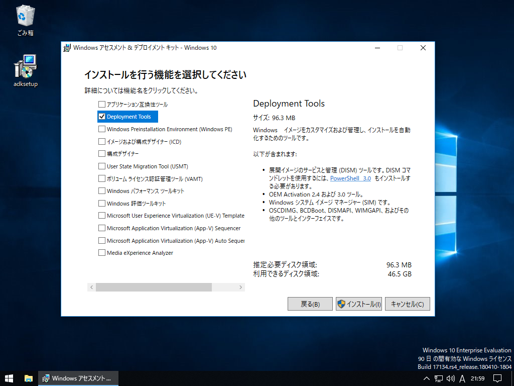Check Microsoft Application Virtualization (App-V) Auto Sequencer

(x=102, y=241)
